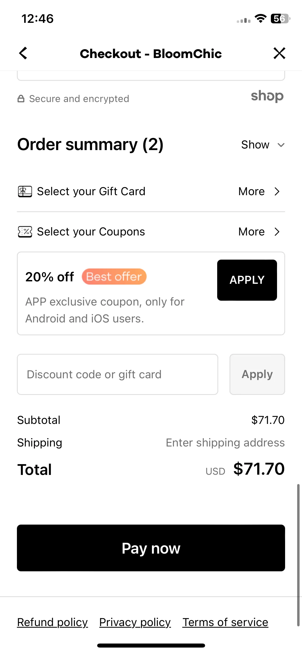Tap the Shop logo
302x654 pixels.
[x=267, y=96]
